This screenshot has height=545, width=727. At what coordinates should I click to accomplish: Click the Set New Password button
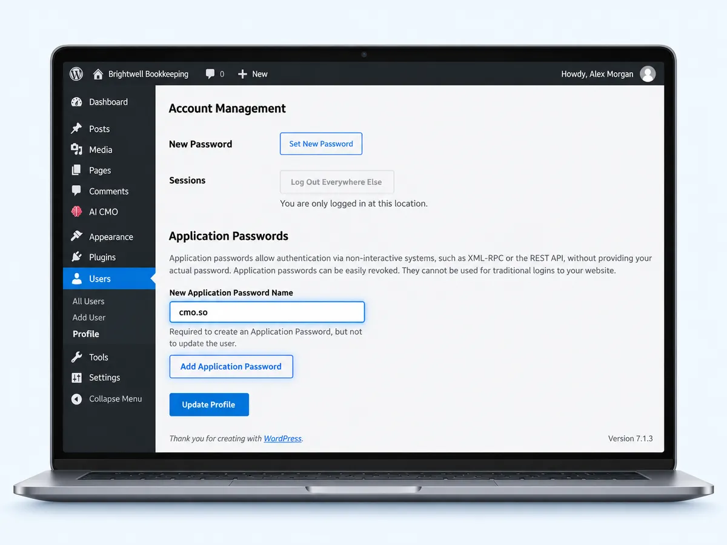tap(321, 144)
